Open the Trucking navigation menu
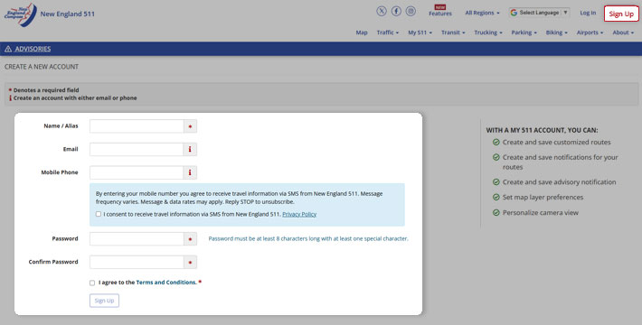 click(488, 32)
